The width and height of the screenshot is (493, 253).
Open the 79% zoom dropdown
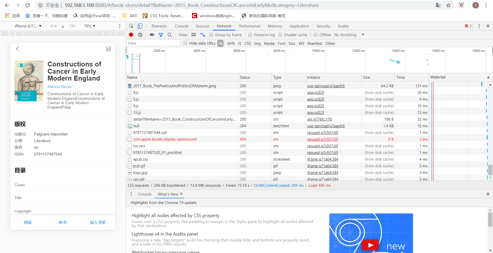tap(90, 26)
